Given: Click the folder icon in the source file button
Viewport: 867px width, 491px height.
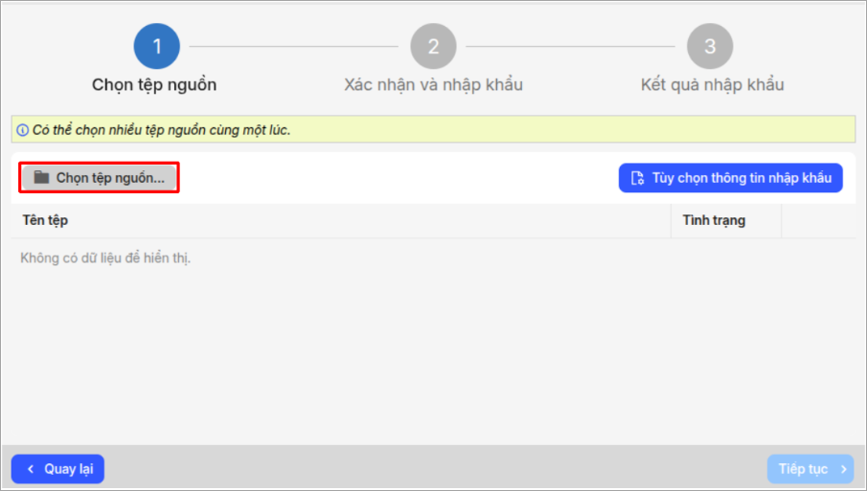Looking at the screenshot, I should (41, 178).
